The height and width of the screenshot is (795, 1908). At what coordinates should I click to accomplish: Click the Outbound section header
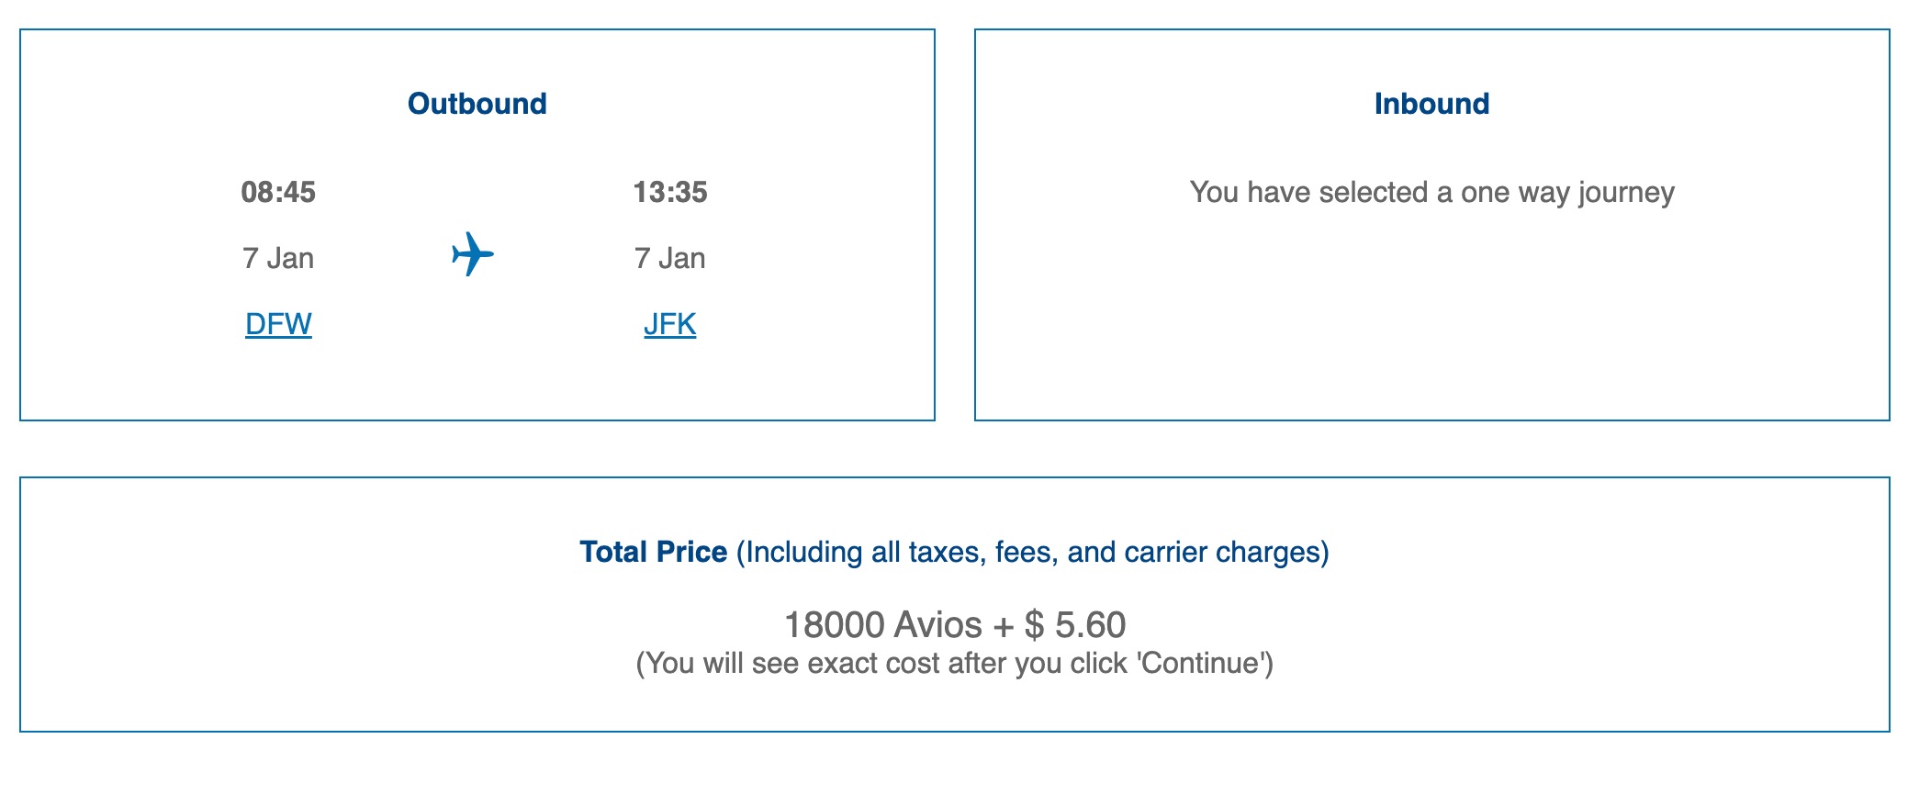tap(477, 103)
